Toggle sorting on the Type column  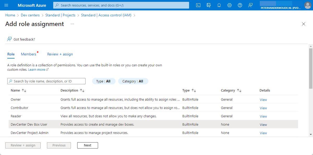(189, 90)
